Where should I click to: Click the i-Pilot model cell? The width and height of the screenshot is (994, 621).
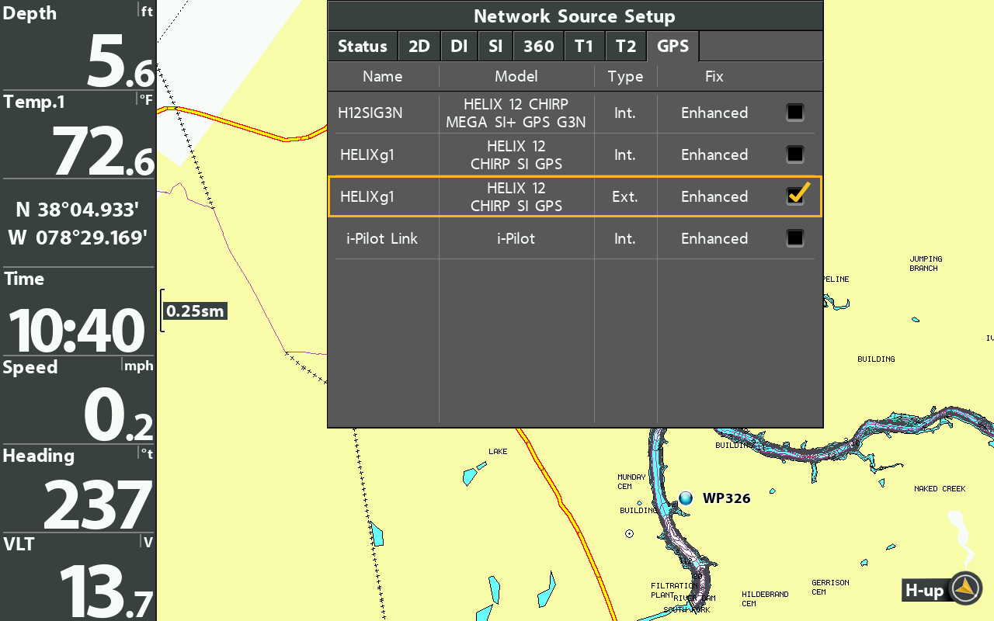pyautogui.click(x=516, y=238)
